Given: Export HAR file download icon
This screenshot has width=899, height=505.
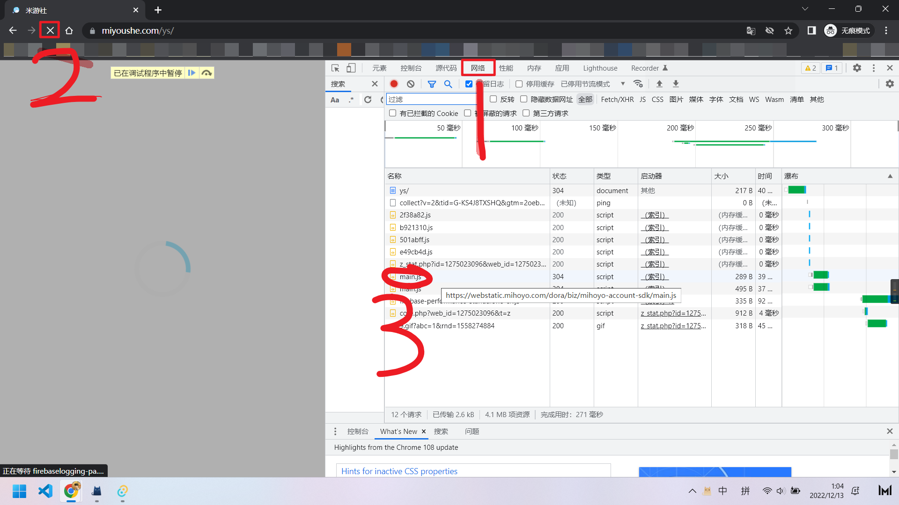Looking at the screenshot, I should [x=676, y=84].
